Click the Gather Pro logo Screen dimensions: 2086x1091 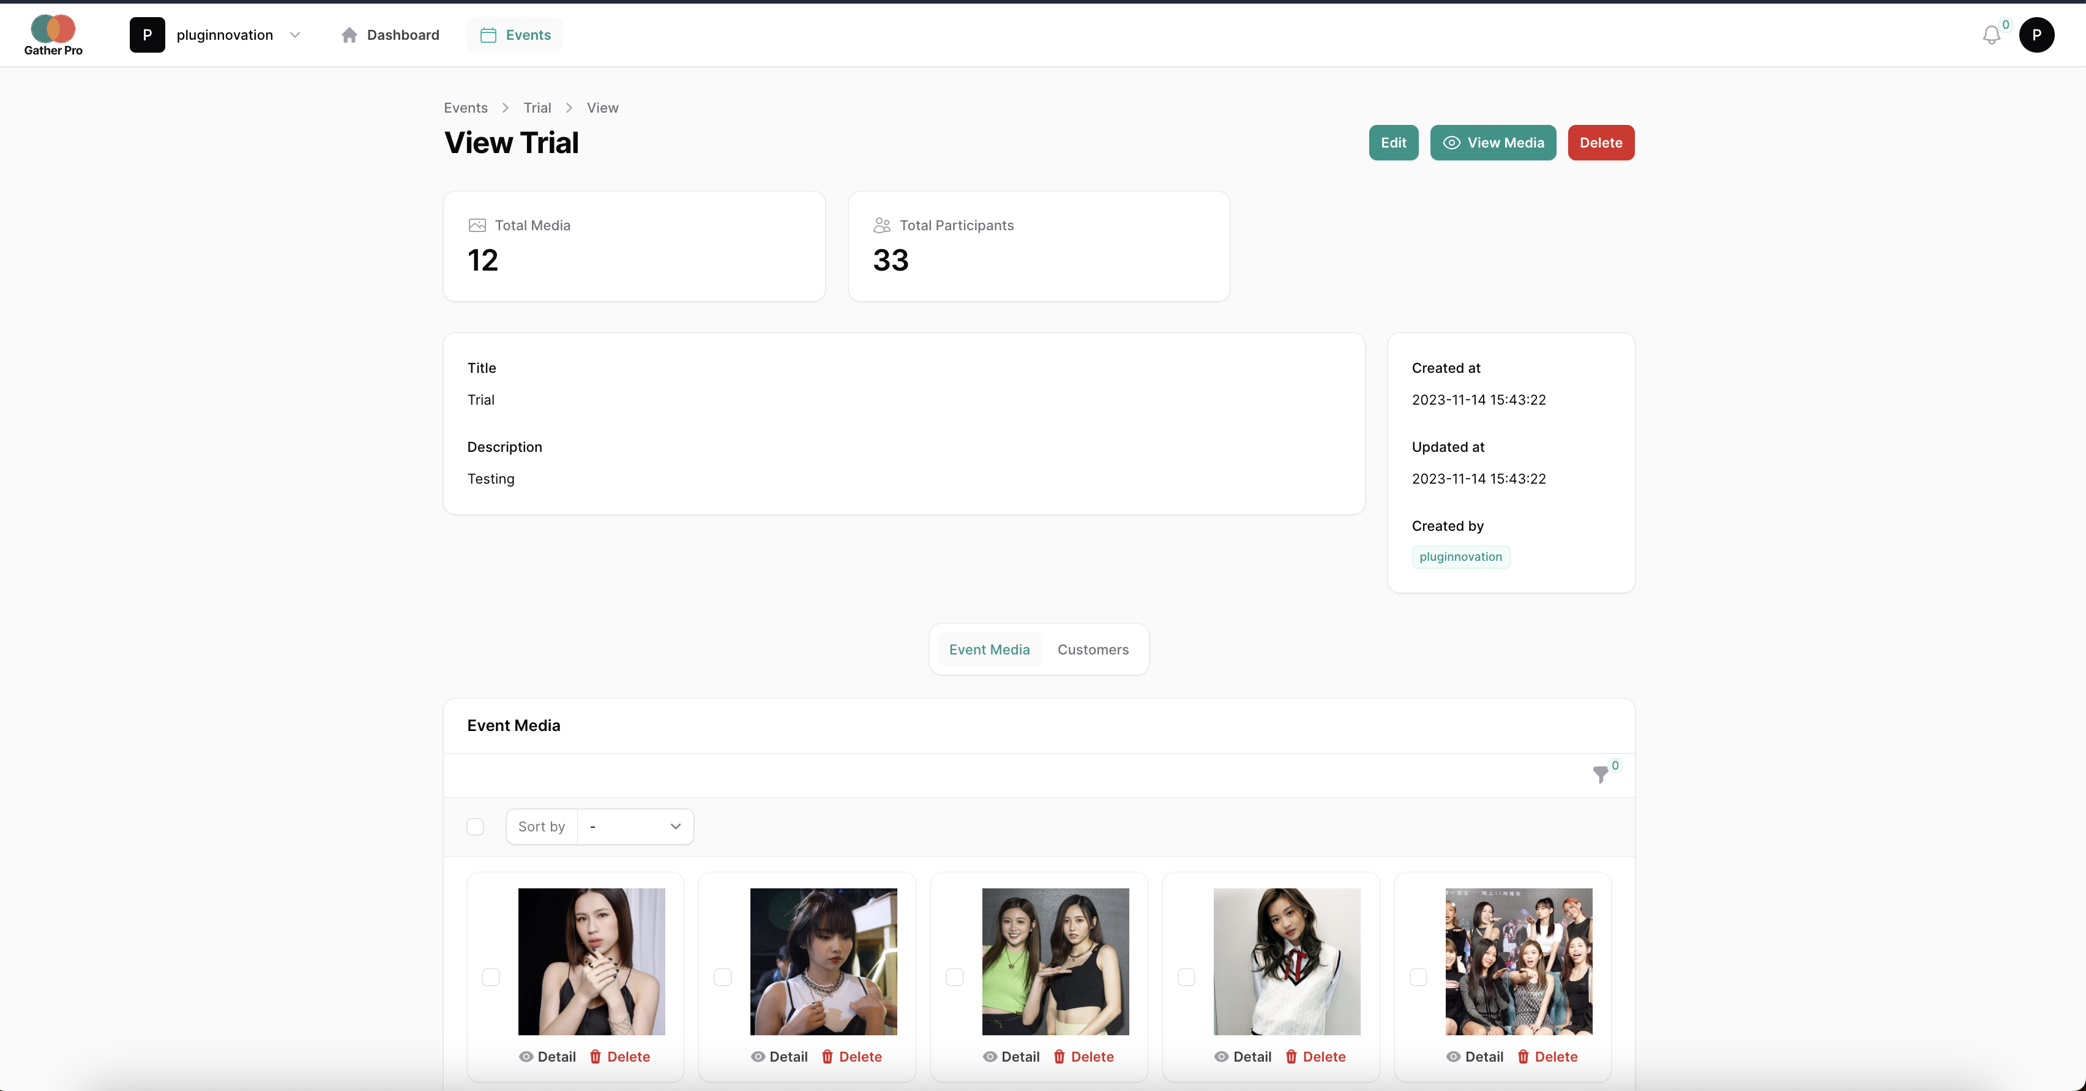53,36
